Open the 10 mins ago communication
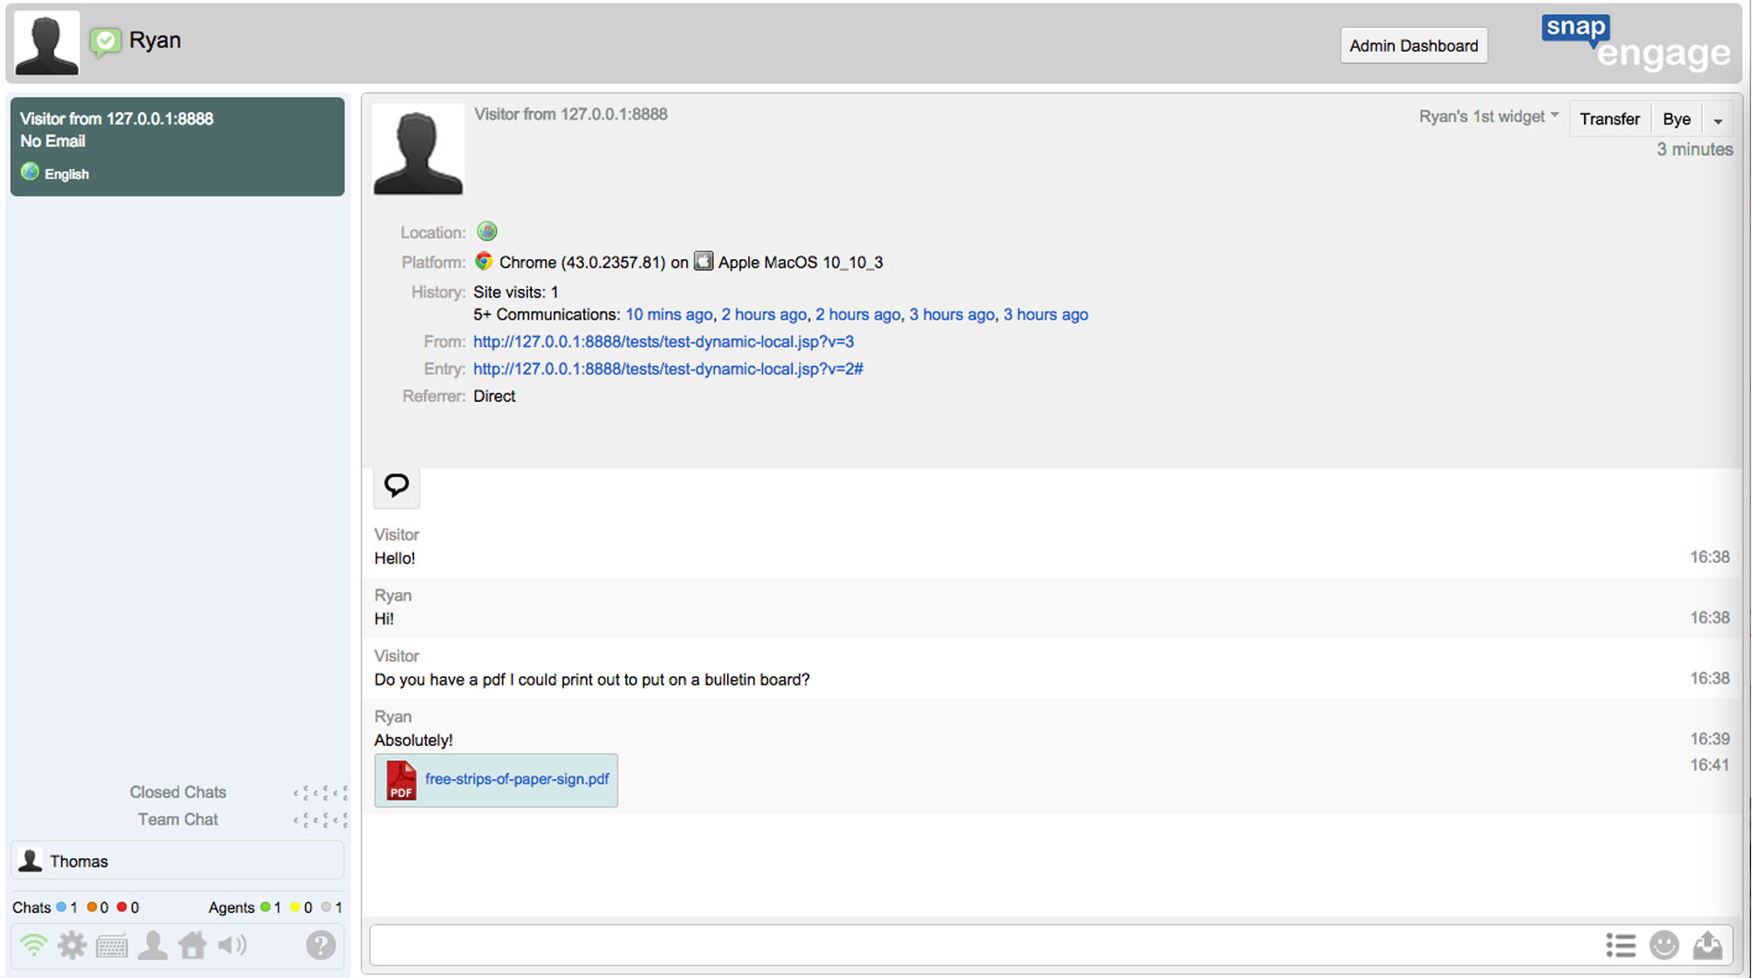The height and width of the screenshot is (978, 1752). pyautogui.click(x=668, y=314)
